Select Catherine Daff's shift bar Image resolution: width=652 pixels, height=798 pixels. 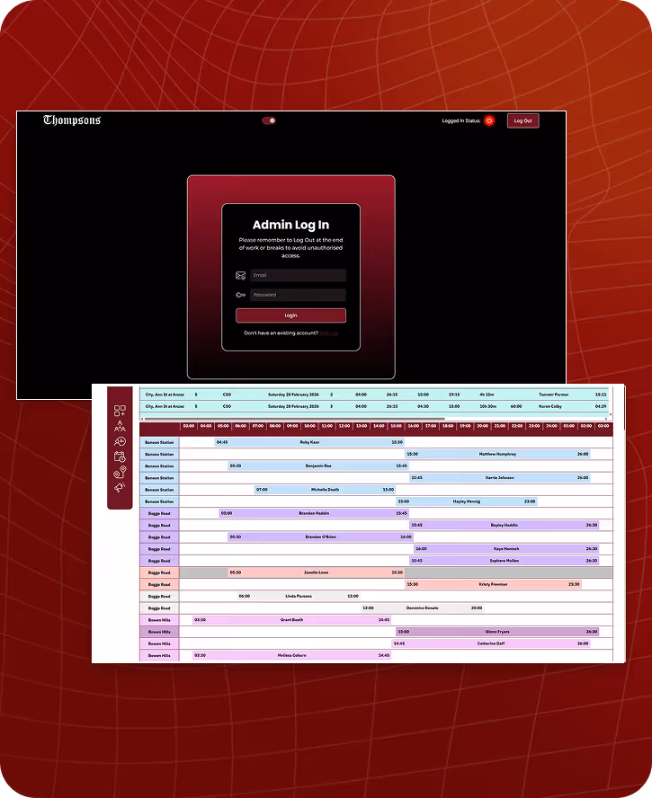pyautogui.click(x=491, y=643)
